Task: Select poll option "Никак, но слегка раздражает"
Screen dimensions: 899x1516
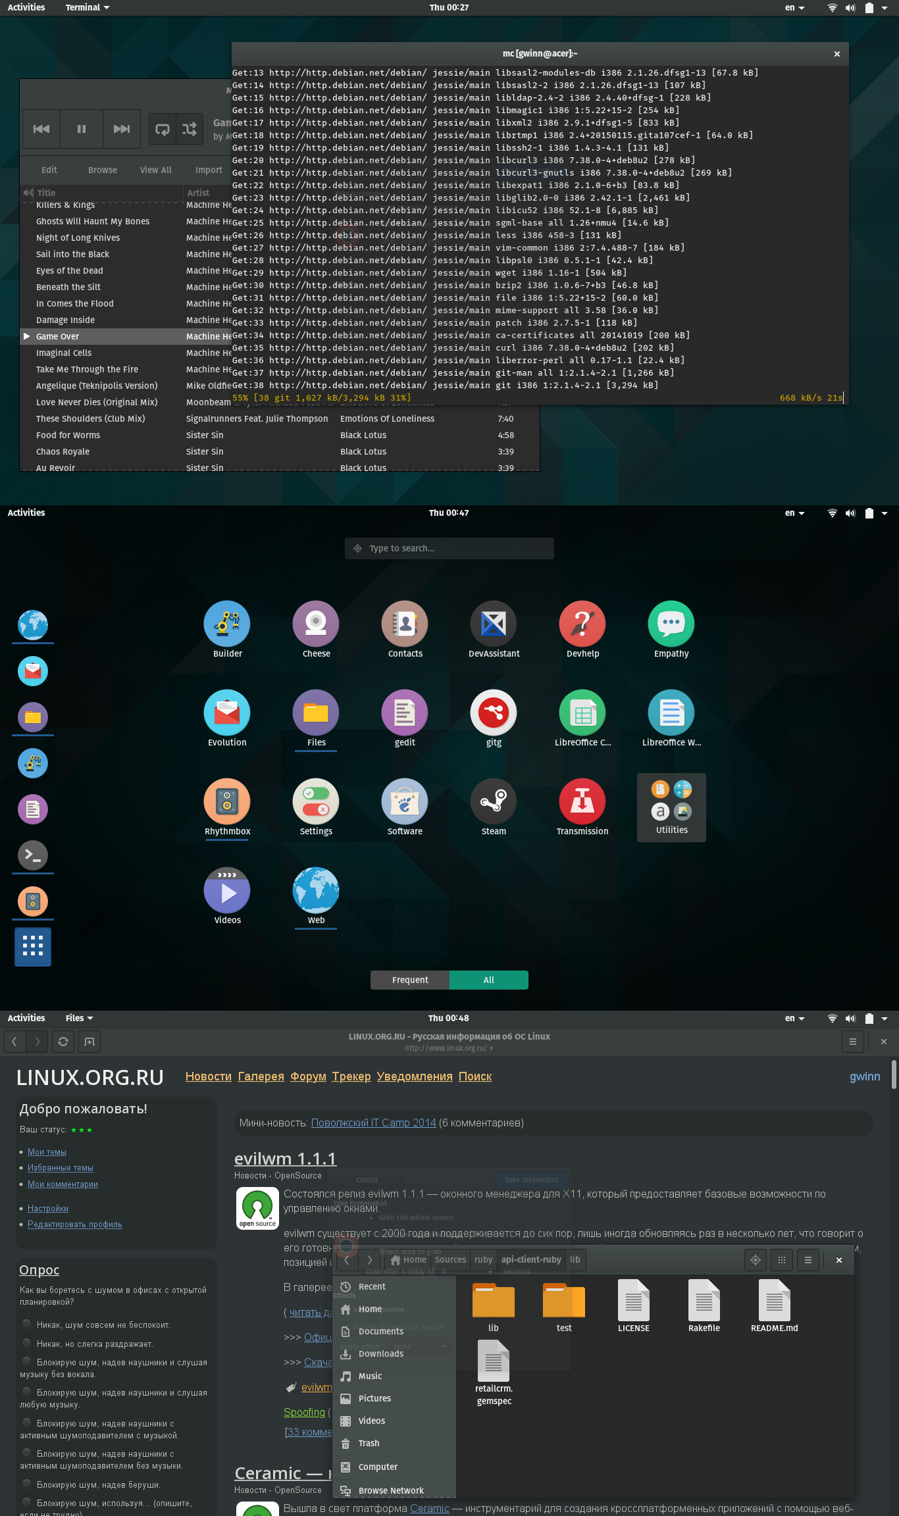Action: [27, 1343]
